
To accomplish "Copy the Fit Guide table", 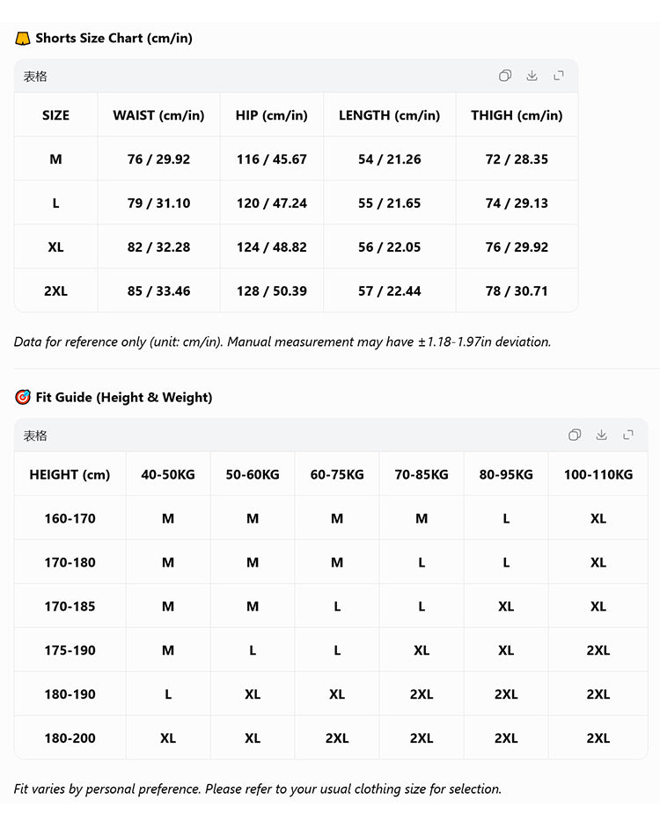I will (575, 435).
